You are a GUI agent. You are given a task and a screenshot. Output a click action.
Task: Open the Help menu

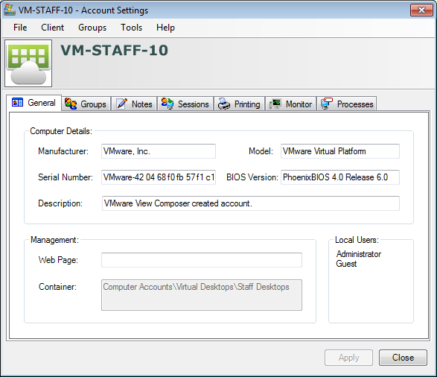coord(165,28)
